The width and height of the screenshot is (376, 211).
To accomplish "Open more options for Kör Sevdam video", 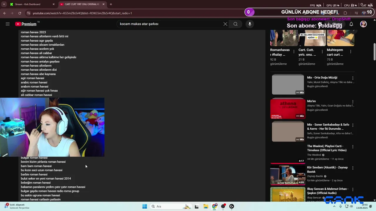I will pos(353,168).
